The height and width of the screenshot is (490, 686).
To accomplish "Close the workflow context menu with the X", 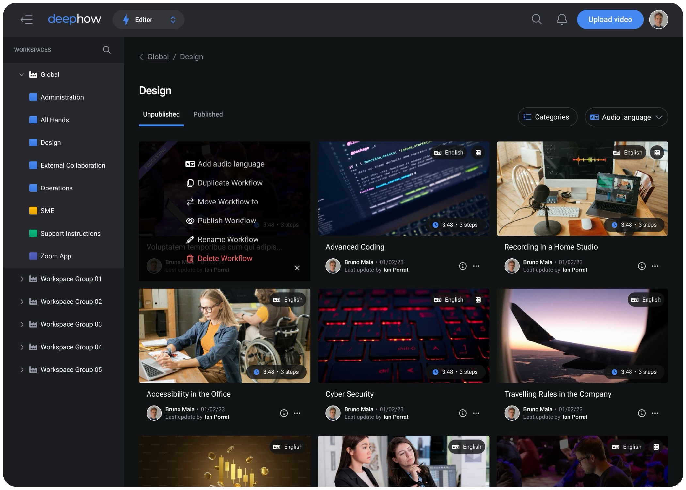I will pos(297,268).
